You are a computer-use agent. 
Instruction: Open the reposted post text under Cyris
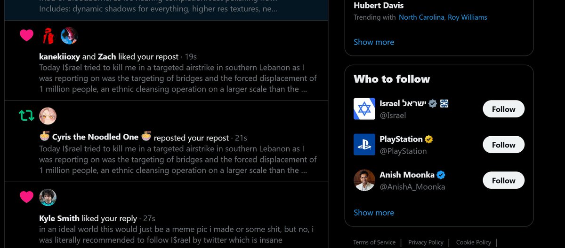(x=178, y=160)
